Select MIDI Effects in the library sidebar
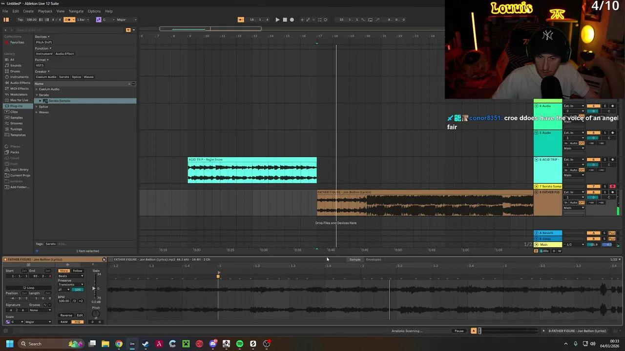625x351 pixels. (19, 89)
